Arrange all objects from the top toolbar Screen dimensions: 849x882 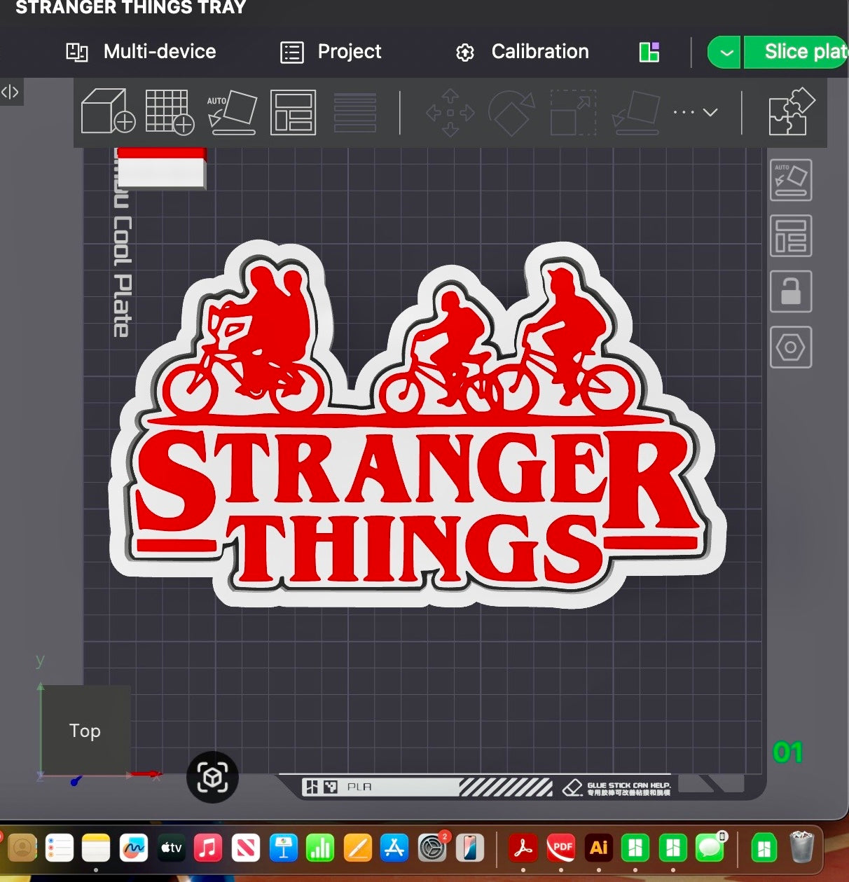coord(293,112)
